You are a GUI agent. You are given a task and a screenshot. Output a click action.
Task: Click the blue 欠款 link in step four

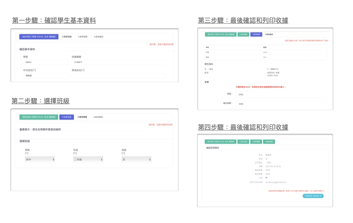click(x=266, y=178)
